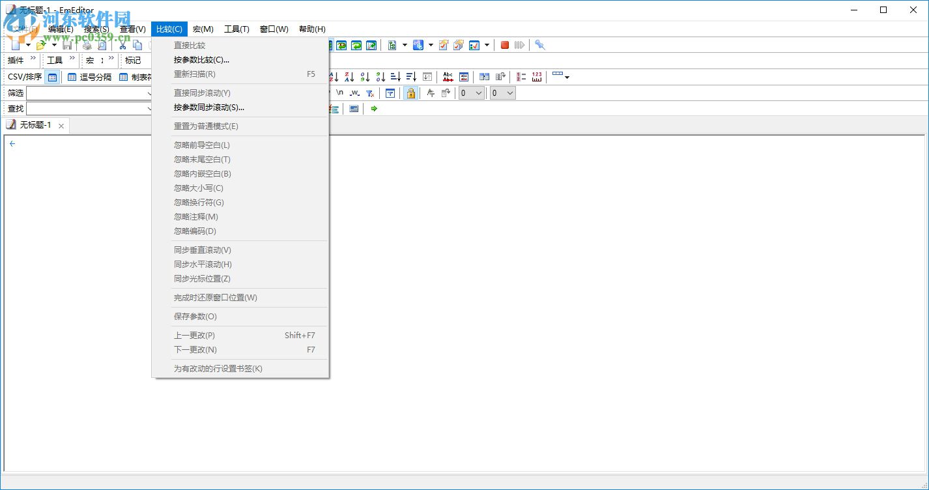Click the play macro icon beside the stop button
The width and height of the screenshot is (929, 490).
(519, 45)
